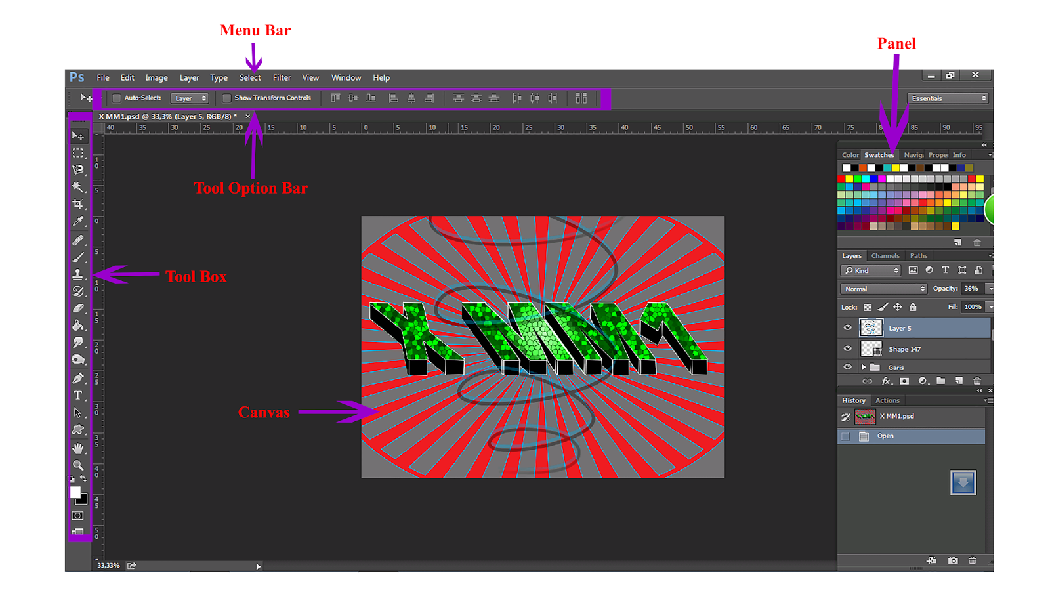This screenshot has height=590, width=1050.
Task: Hide Layer 5 visibility eye
Action: (x=847, y=328)
